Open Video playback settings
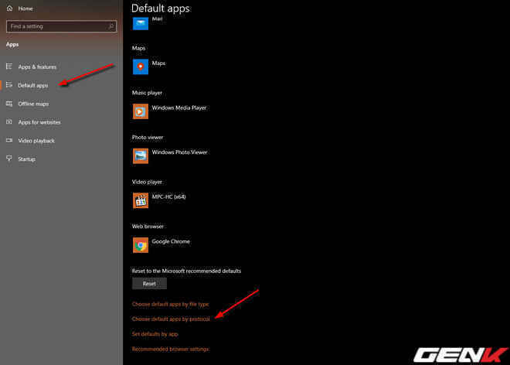This screenshot has width=510, height=365. pyautogui.click(x=36, y=141)
